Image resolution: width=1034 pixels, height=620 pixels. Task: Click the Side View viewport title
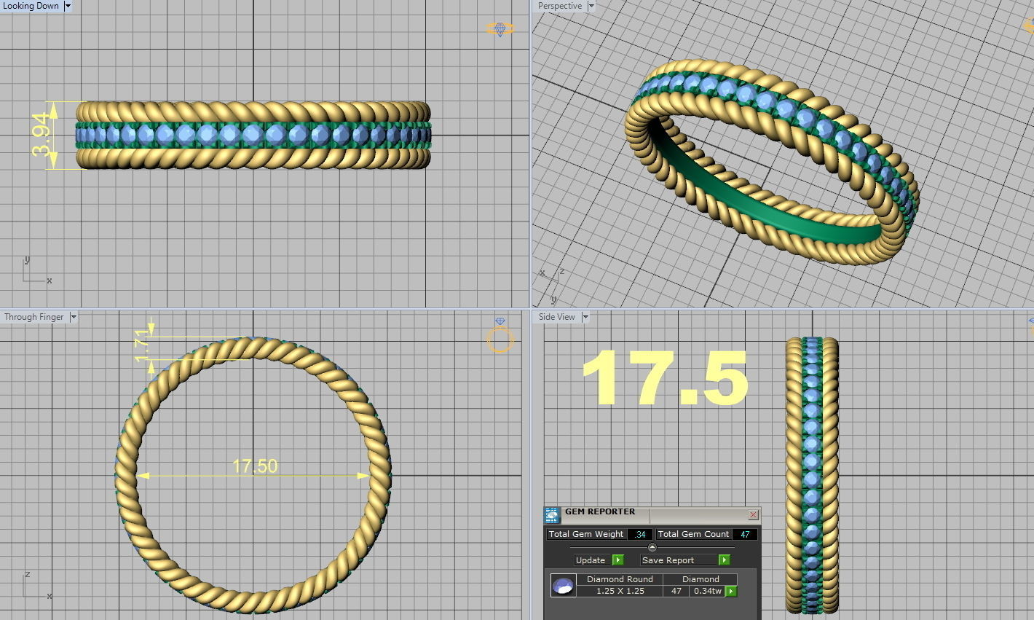coord(557,317)
